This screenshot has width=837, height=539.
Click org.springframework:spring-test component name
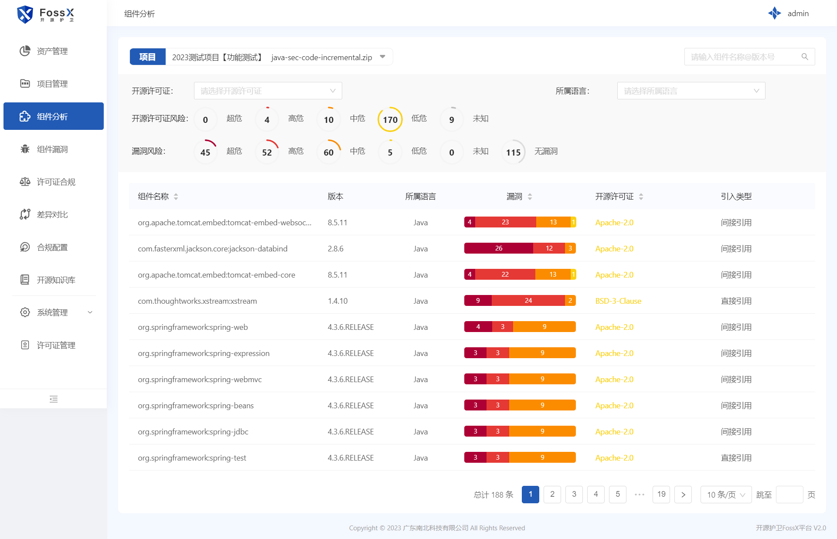[192, 458]
